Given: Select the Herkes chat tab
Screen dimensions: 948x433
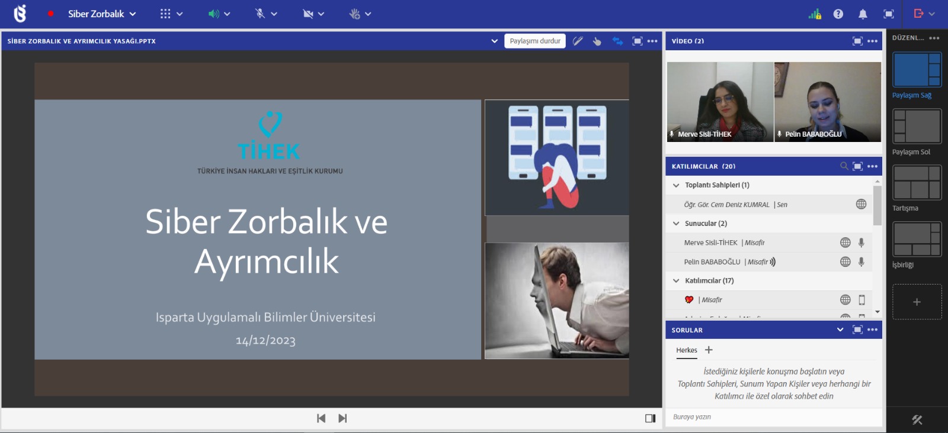Looking at the screenshot, I should [x=687, y=350].
